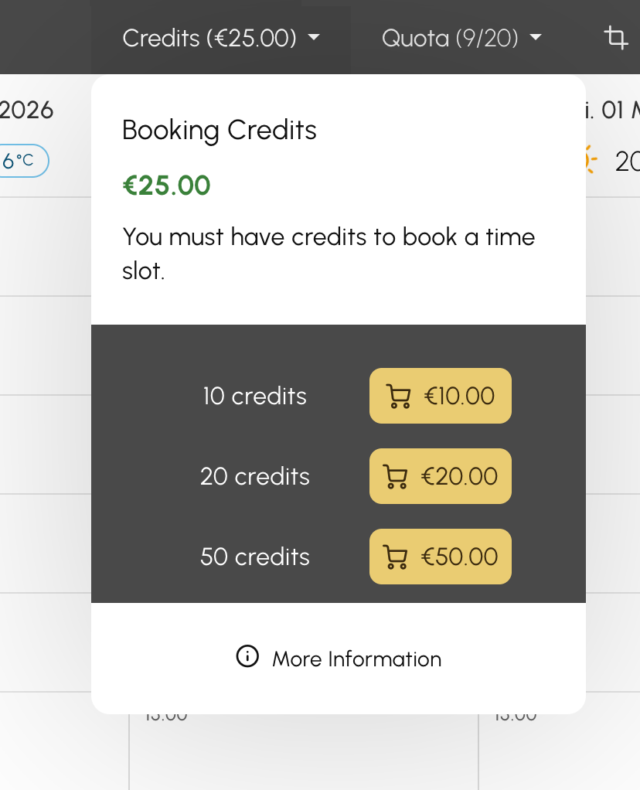Image resolution: width=640 pixels, height=790 pixels.
Task: Click the green €25.00 balance amount
Action: click(166, 186)
